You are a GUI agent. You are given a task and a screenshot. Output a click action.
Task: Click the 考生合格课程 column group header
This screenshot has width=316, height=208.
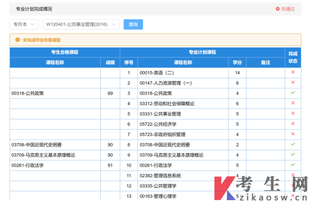pyautogui.click(x=64, y=53)
